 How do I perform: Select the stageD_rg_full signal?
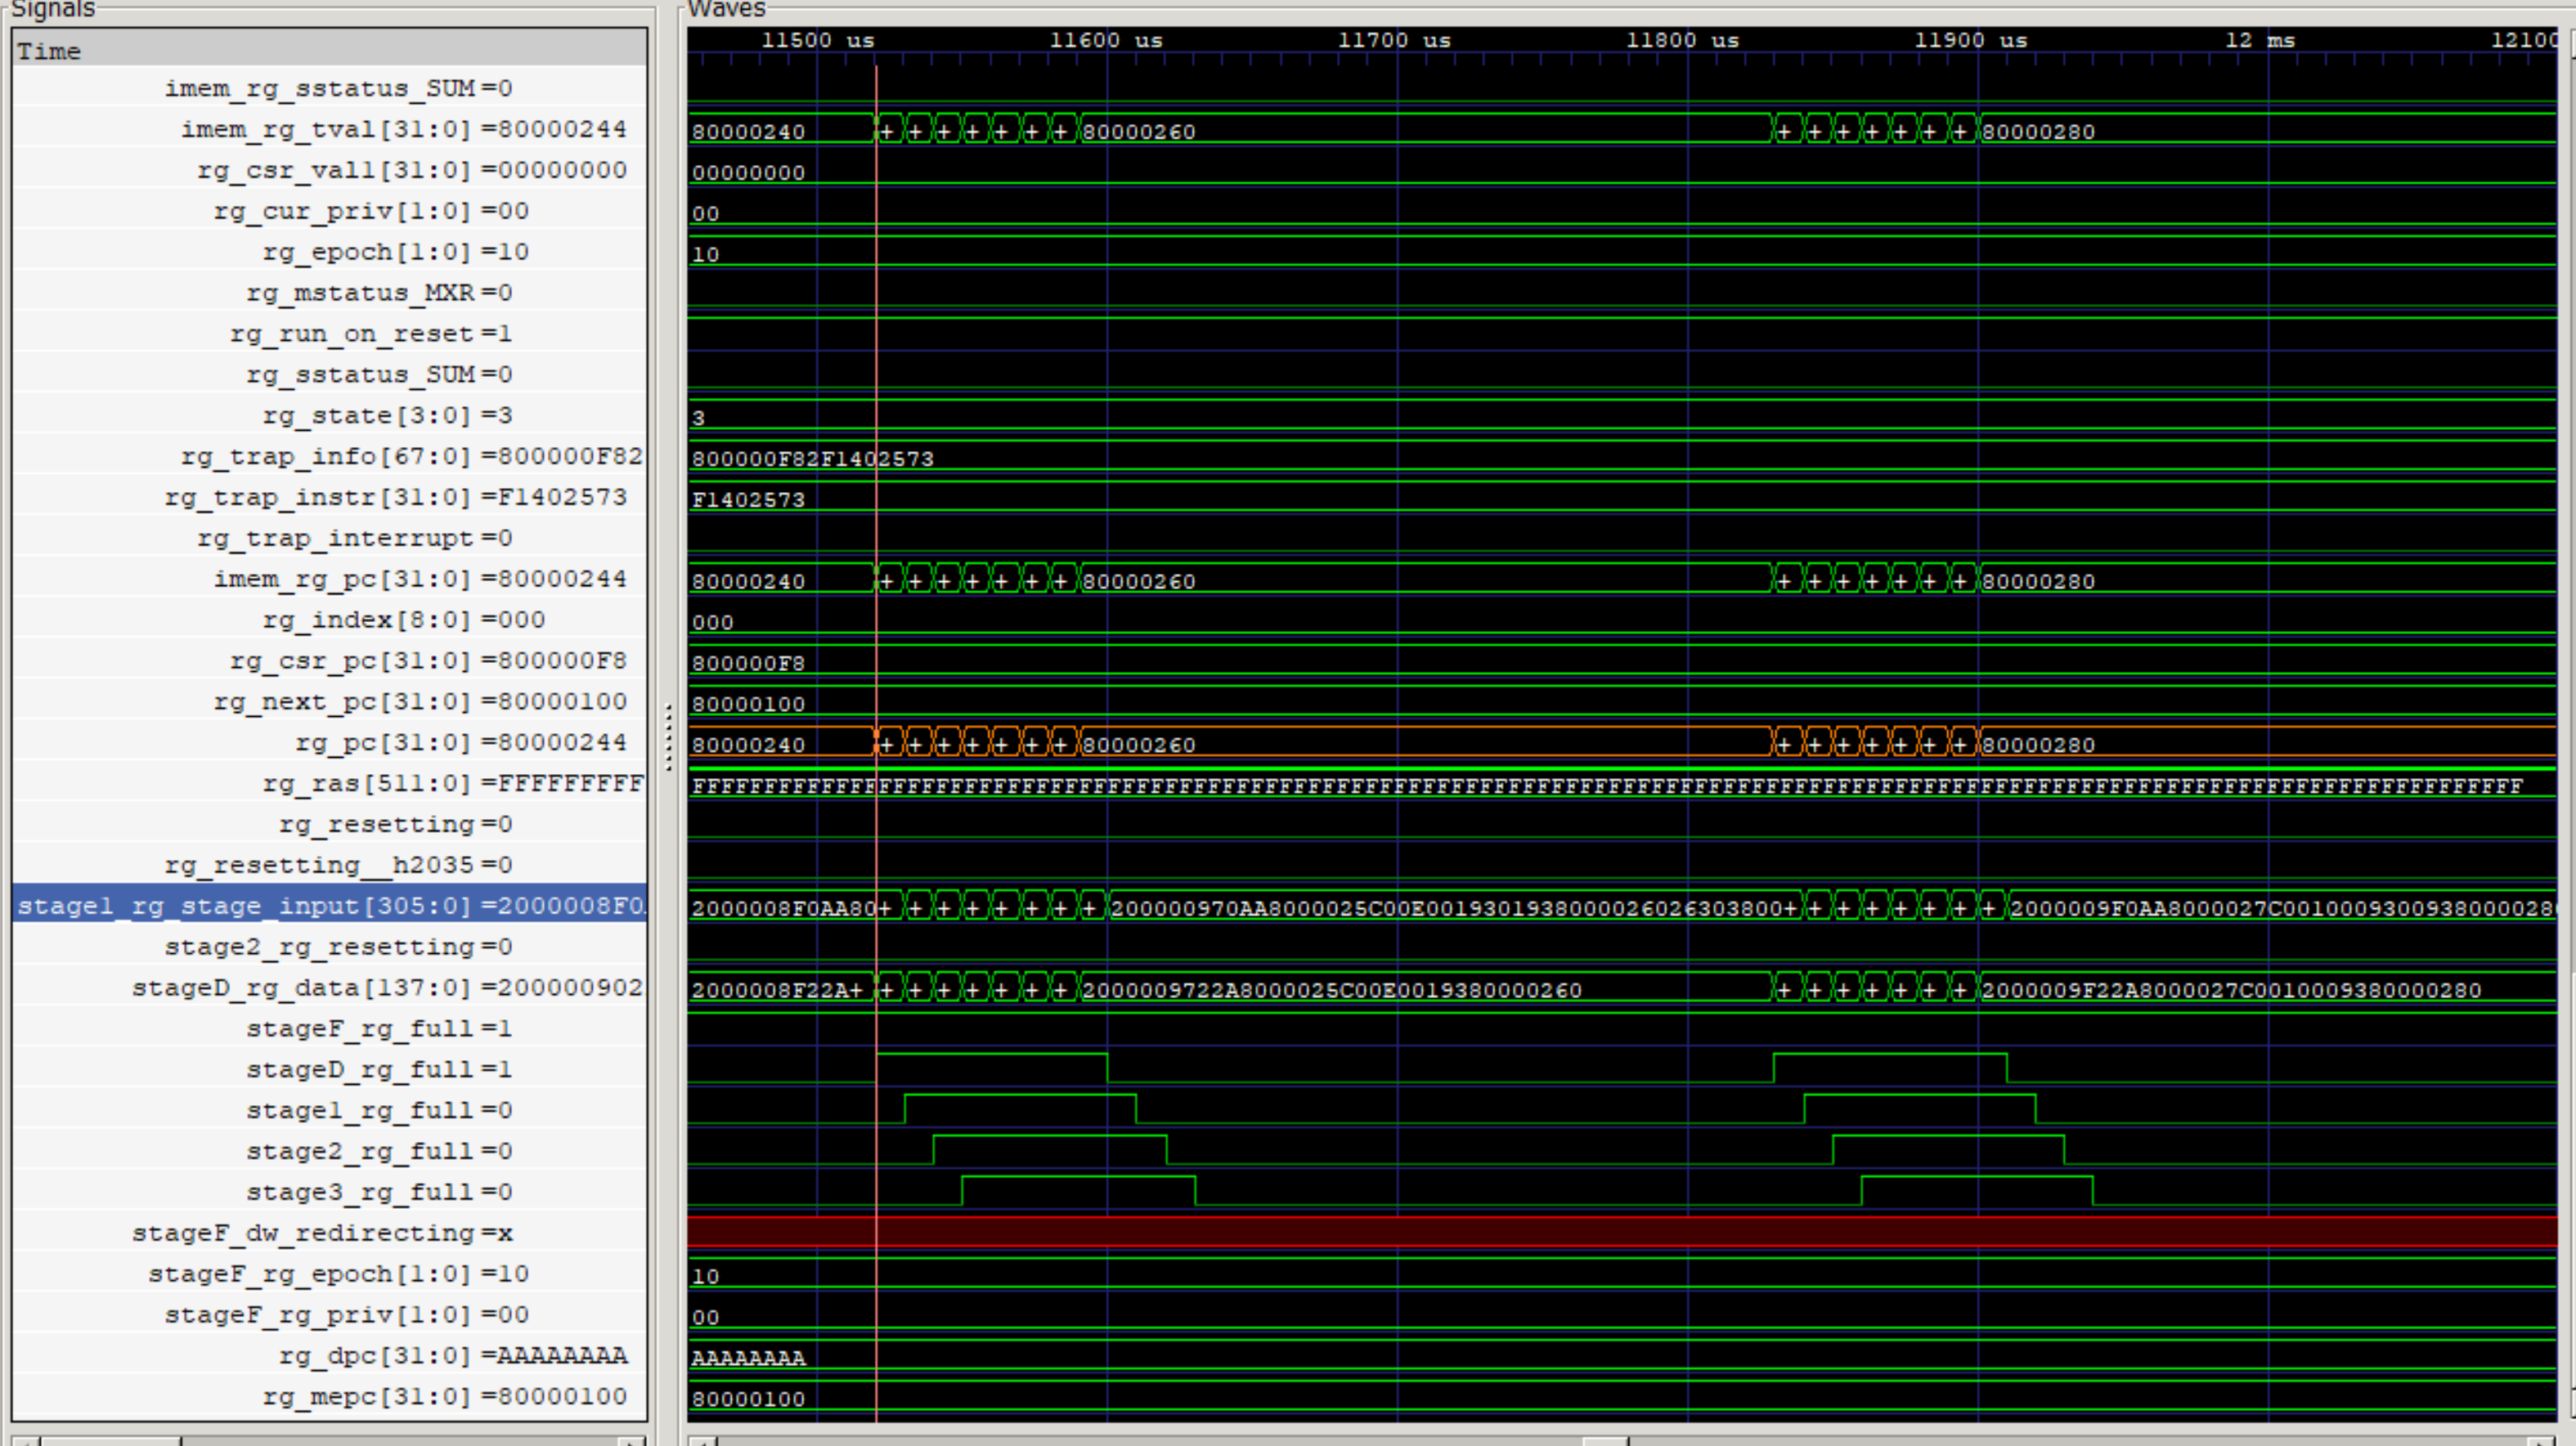coord(379,1069)
